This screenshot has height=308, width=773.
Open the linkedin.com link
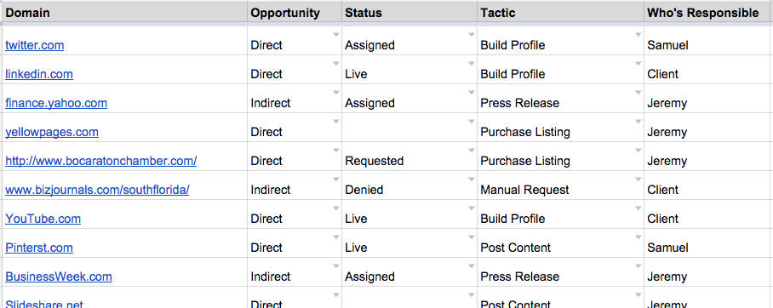tap(39, 74)
